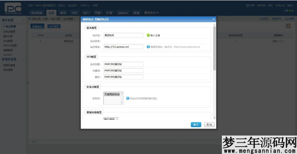This screenshot has height=154, width=297.
Task: Open 发布点管理 in the sidebar
Action: tap(9, 32)
